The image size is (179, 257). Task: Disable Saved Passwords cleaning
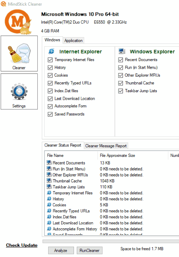[x=50, y=114]
